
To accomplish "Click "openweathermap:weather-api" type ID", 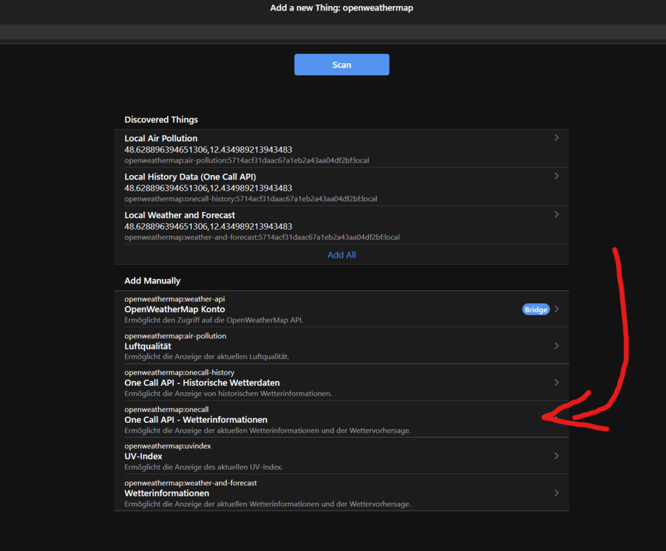I will coord(174,299).
